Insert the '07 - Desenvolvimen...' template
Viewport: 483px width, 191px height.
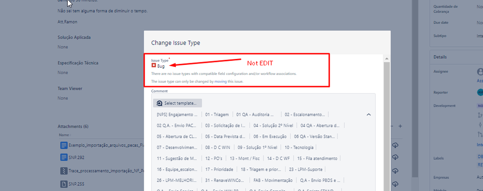pyautogui.click(x=177, y=147)
